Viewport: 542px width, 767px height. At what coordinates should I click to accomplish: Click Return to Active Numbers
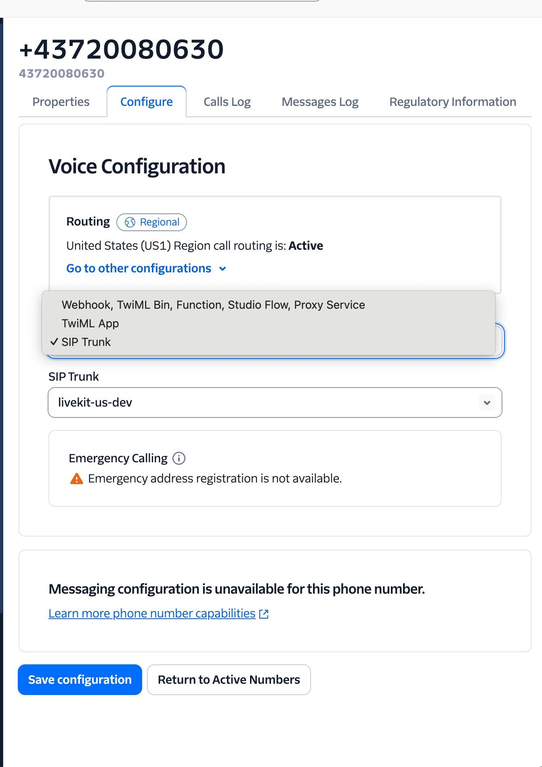coord(229,679)
